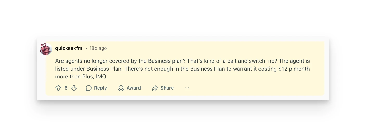Click the Reply speech bubble icon
The width and height of the screenshot is (366, 137).
[89, 88]
